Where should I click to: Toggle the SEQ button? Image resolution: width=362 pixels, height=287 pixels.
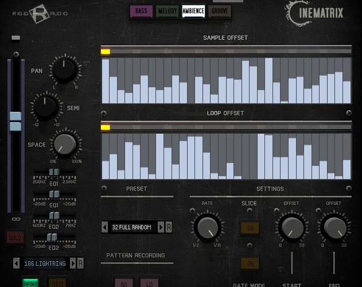coord(57,283)
